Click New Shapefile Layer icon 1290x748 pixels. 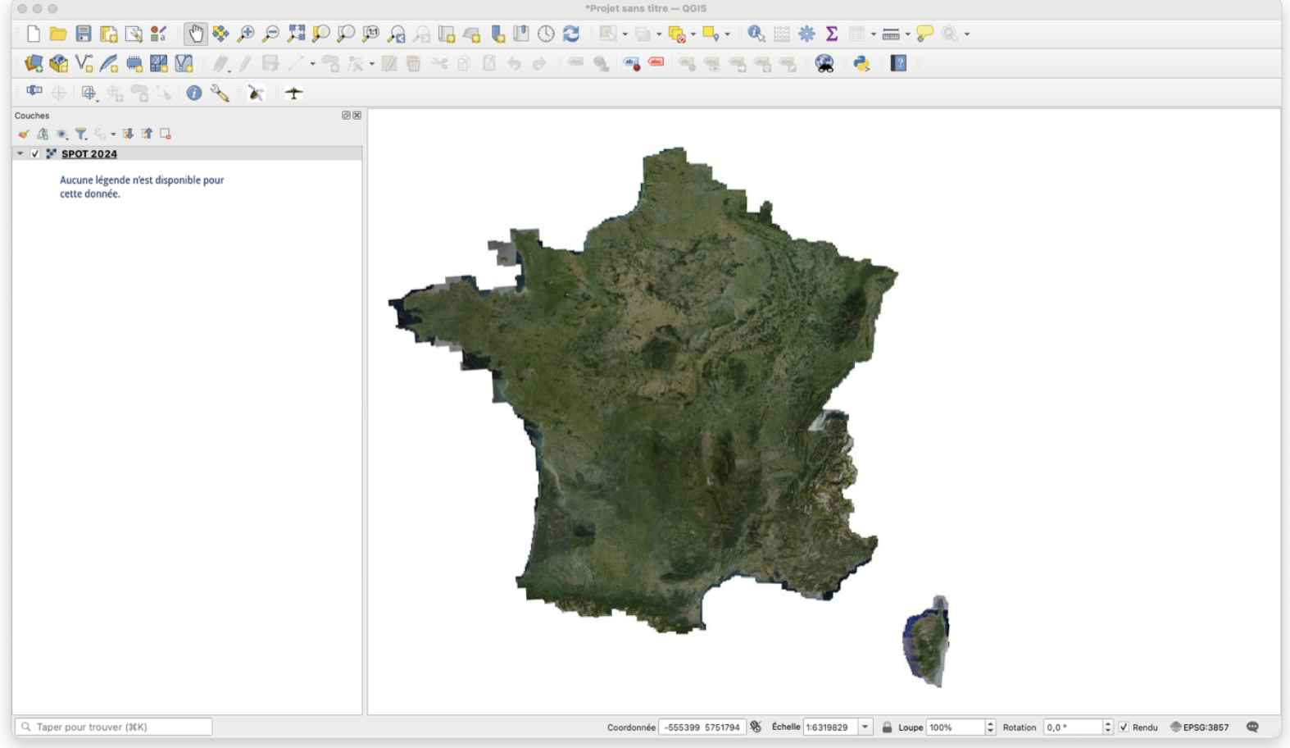click(x=84, y=63)
